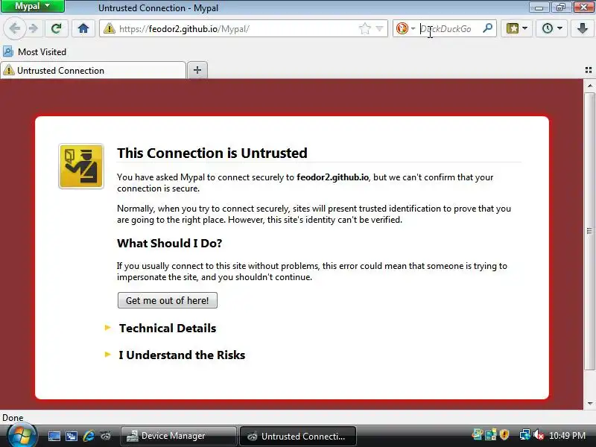Expand the history button dropdown arrow
This screenshot has height=447, width=596.
(x=559, y=28)
